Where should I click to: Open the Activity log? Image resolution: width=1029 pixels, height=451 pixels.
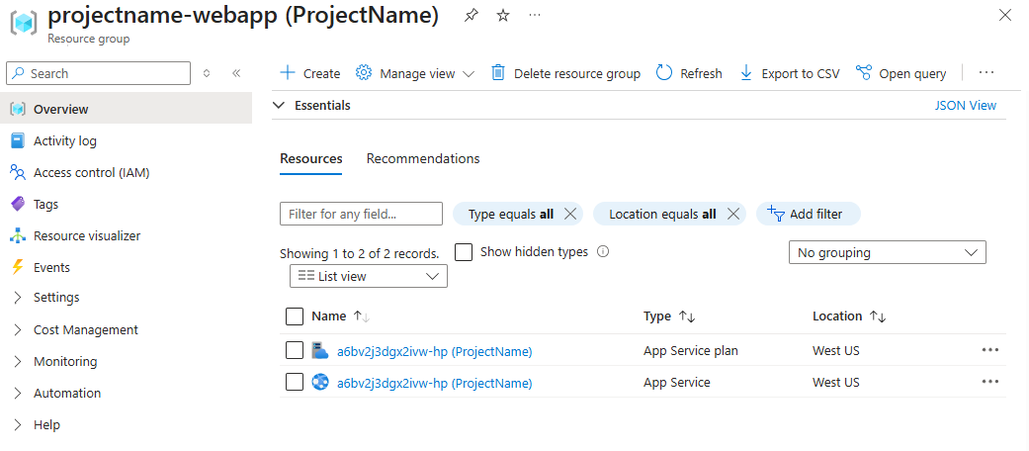point(65,141)
